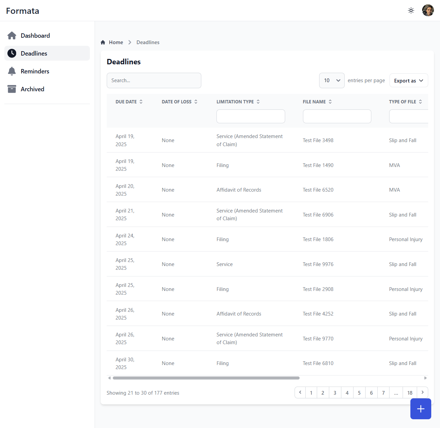This screenshot has height=428, width=440.
Task: Click the April 21, 2025 due date
Action: coord(125,215)
